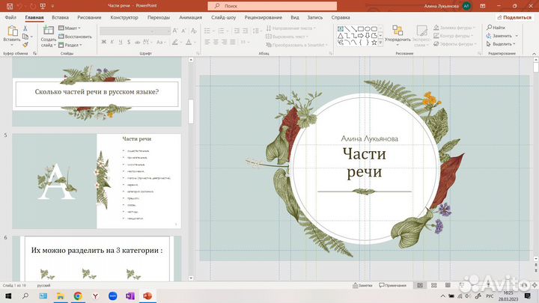The image size is (539, 303).
Task: Open the clipboard pane dialog launcher
Action: point(34,54)
